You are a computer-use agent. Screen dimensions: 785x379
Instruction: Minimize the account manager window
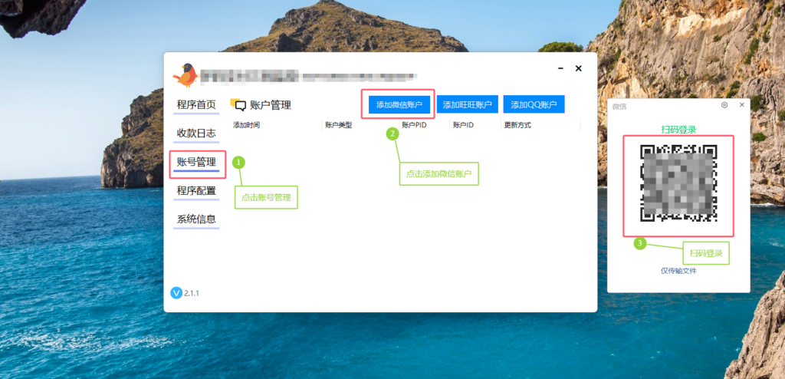click(560, 68)
